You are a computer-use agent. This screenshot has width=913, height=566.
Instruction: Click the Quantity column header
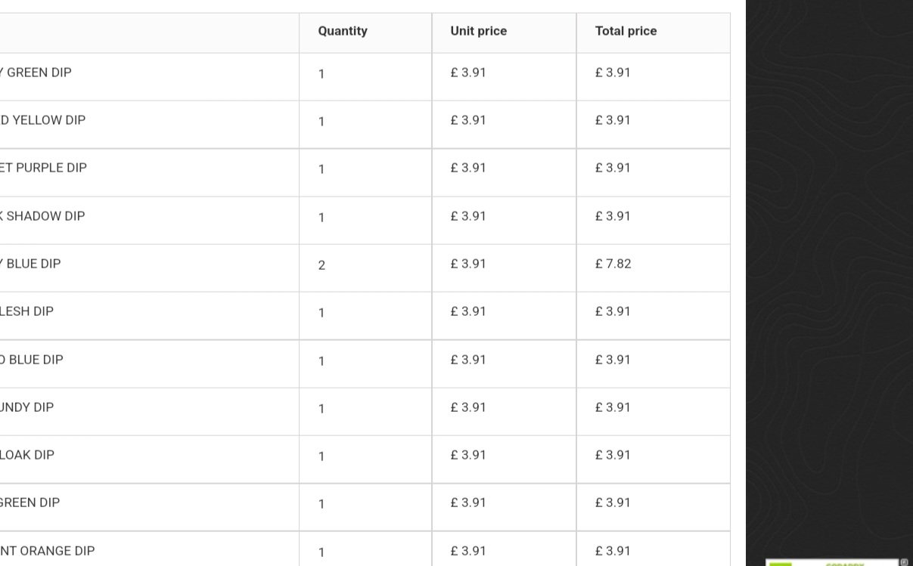point(343,31)
